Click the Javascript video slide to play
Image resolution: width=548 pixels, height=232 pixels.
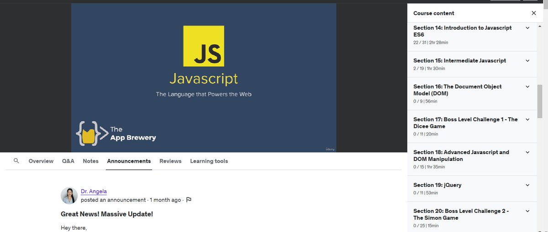pos(204,77)
